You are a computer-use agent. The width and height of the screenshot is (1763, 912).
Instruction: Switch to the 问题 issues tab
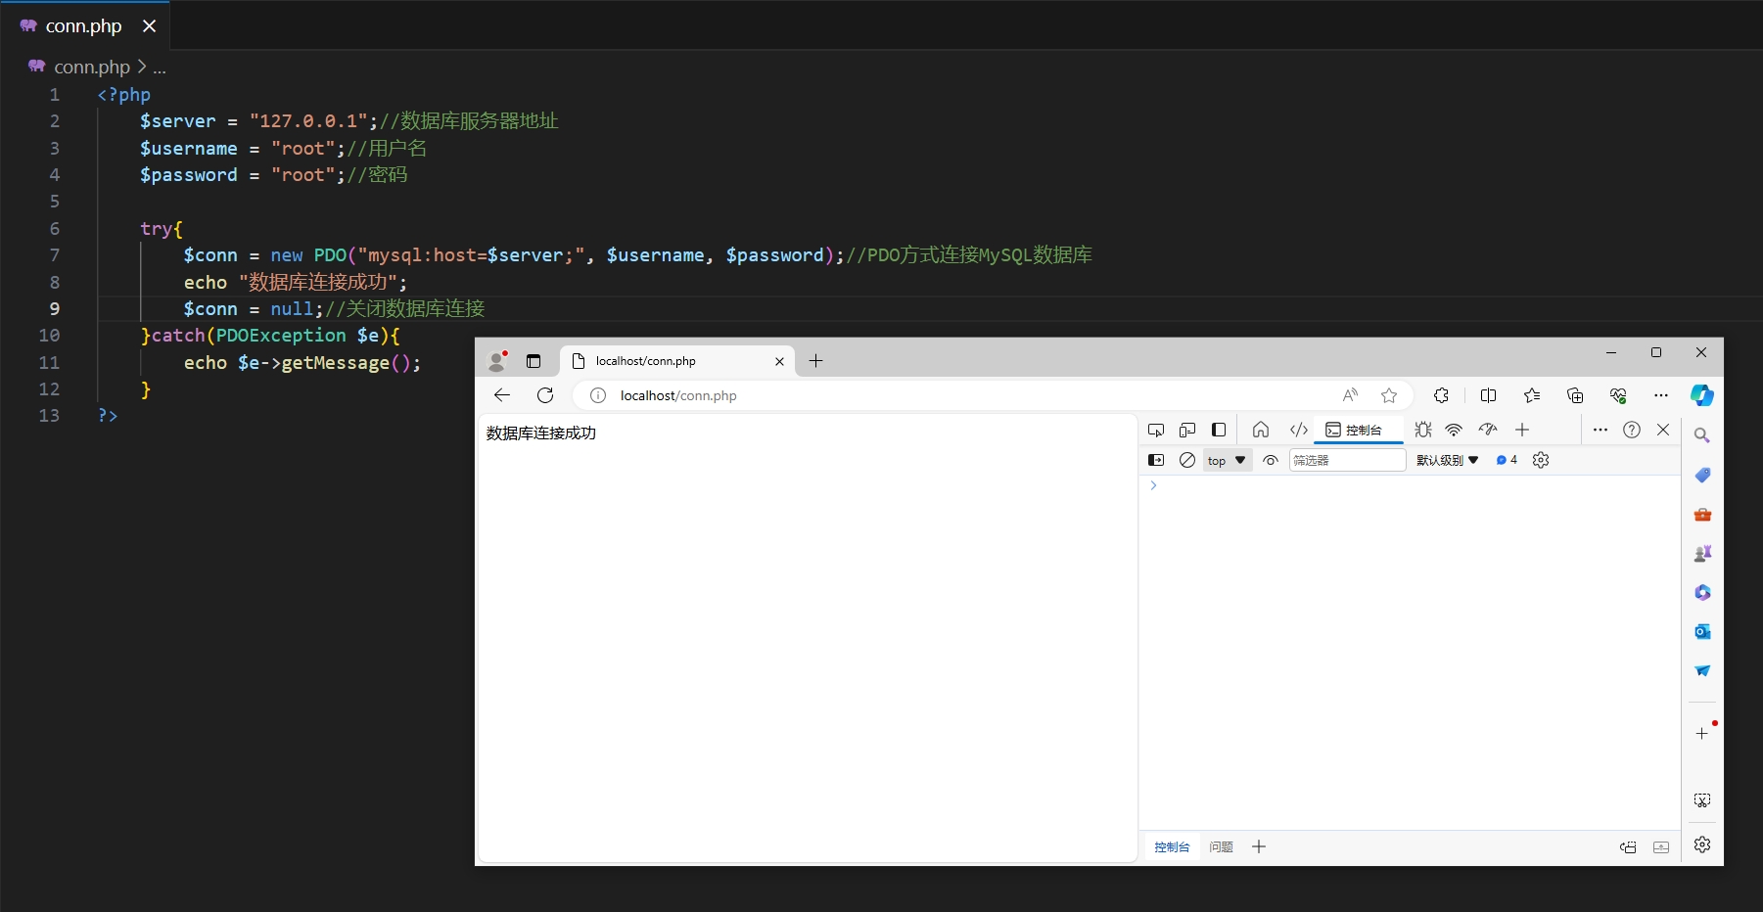[x=1221, y=847]
